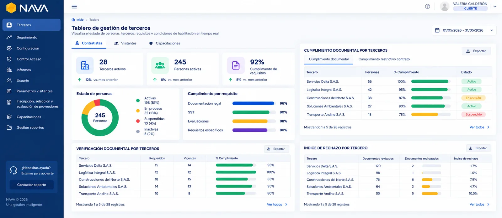
Task: Click the Terceros sidebar icon
Action: (x=9, y=25)
